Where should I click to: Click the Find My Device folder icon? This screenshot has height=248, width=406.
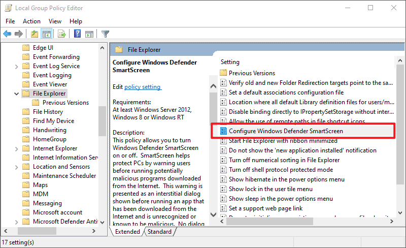(26, 121)
